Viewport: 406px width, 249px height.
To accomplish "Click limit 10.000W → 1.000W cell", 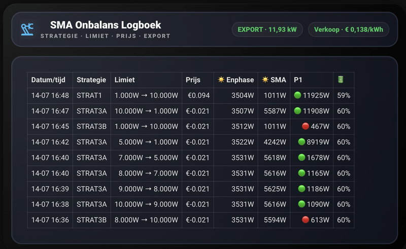I will click(146, 111).
